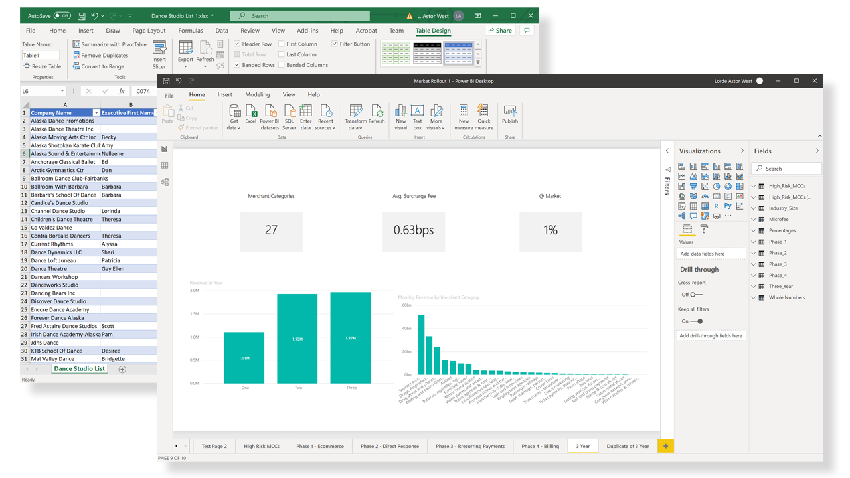
Task: Open the Format paint roller pane
Action: click(704, 229)
